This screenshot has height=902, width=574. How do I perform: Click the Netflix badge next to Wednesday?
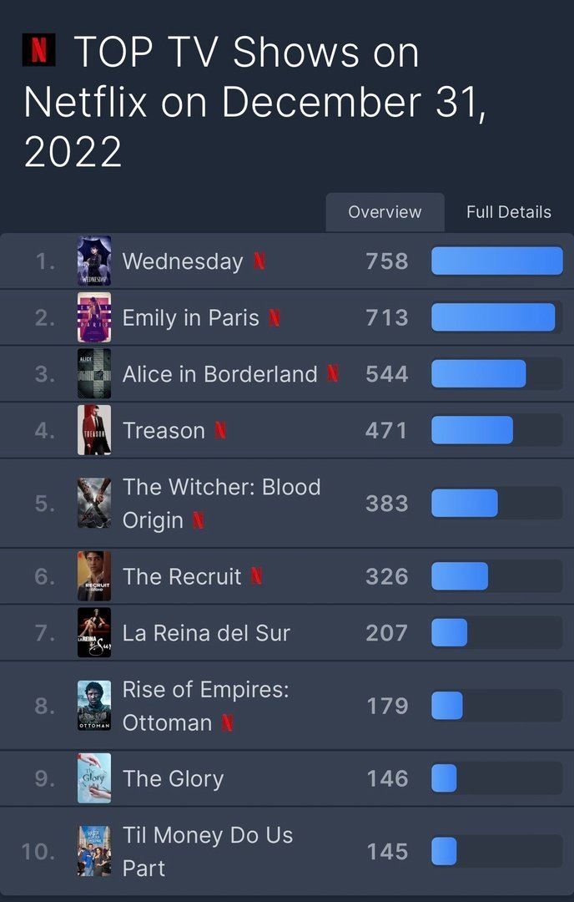point(259,261)
